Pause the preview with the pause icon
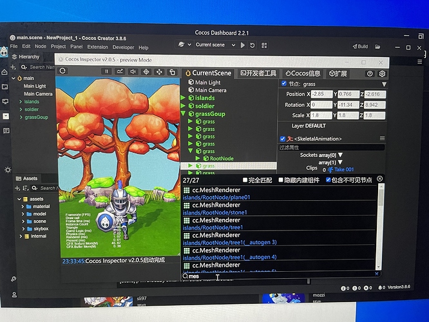The image size is (429, 322). point(106,71)
